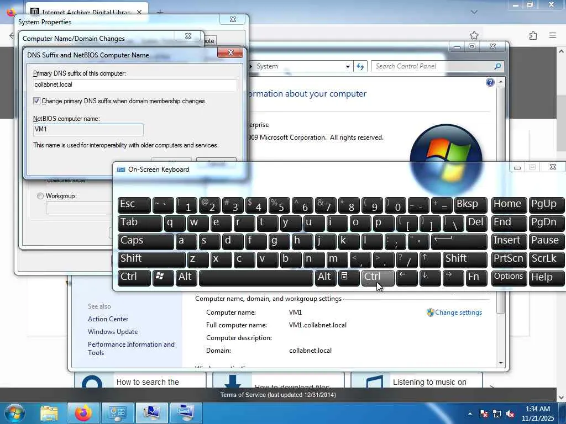The height and width of the screenshot is (424, 566).
Task: Click the muted volume tray icon
Action: (x=510, y=414)
